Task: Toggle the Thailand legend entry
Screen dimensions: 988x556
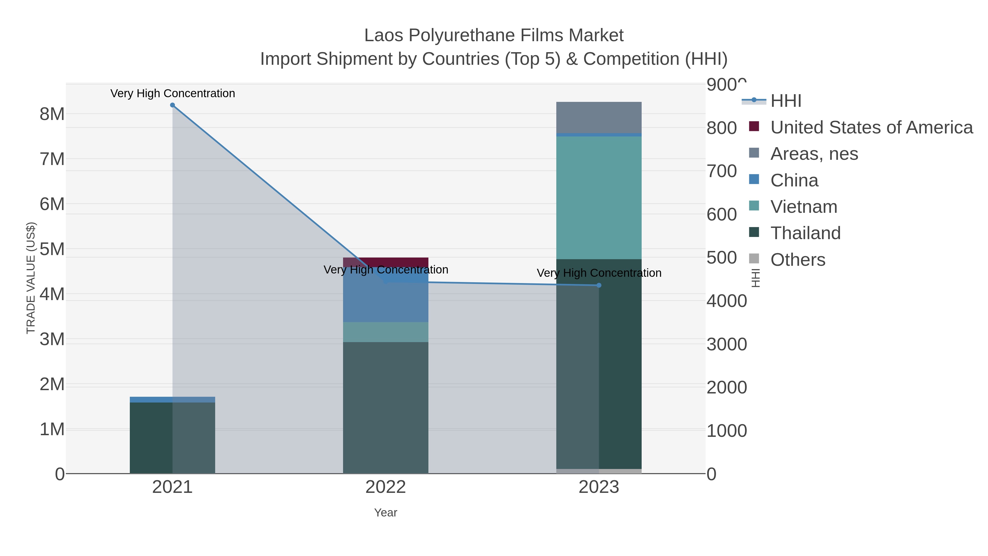Action: 795,233
